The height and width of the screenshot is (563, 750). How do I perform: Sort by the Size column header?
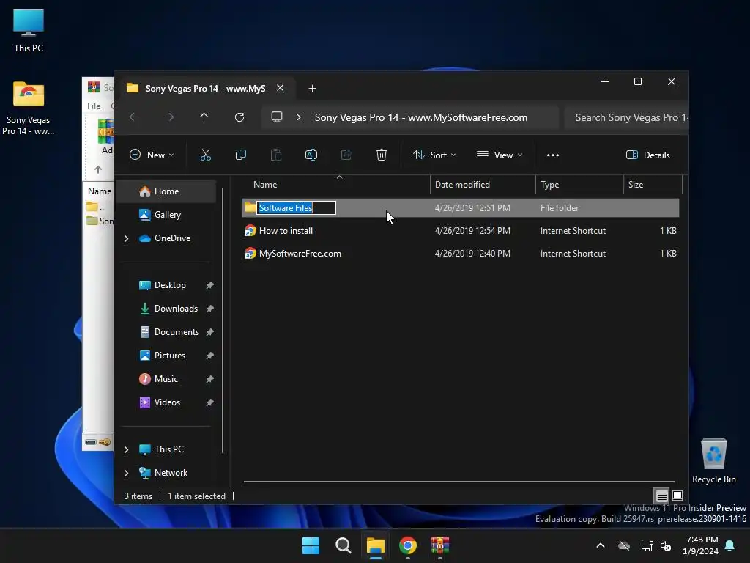[635, 185]
